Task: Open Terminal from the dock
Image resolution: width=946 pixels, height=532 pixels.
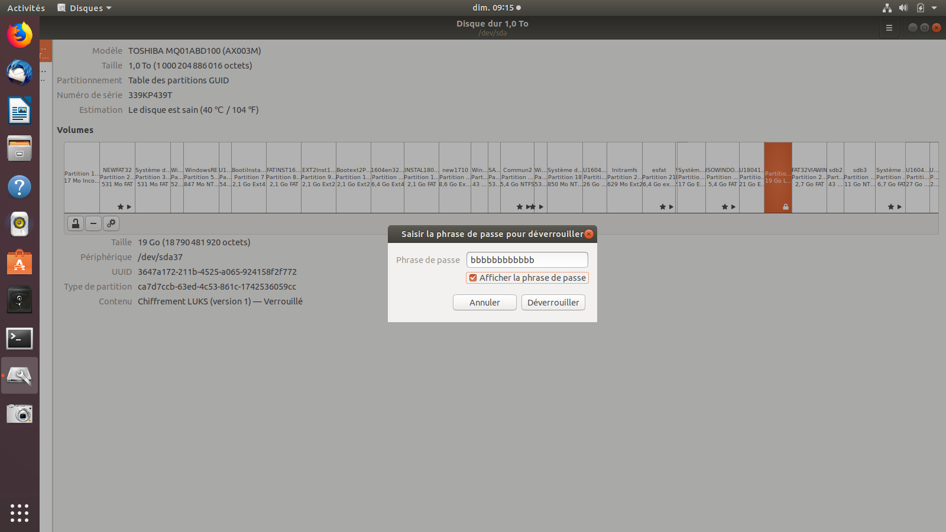Action: point(20,339)
